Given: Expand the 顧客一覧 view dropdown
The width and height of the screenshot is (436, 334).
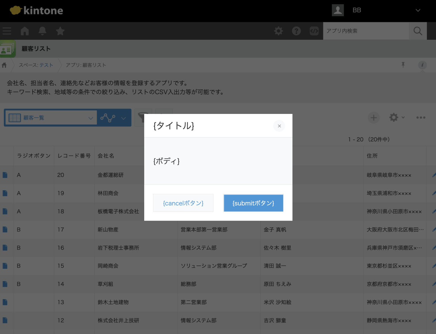Looking at the screenshot, I should click(90, 118).
